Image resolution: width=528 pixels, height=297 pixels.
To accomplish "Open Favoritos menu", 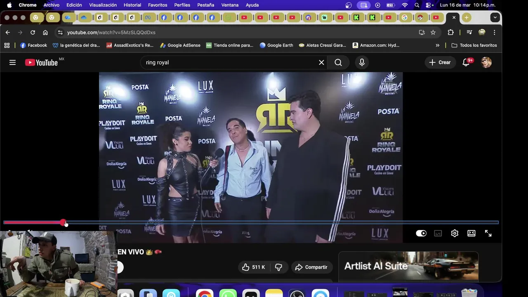I will (x=158, y=5).
